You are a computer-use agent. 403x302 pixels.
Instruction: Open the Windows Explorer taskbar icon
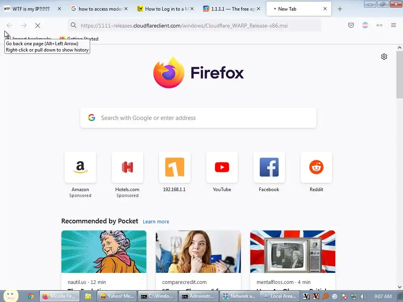pos(88,296)
